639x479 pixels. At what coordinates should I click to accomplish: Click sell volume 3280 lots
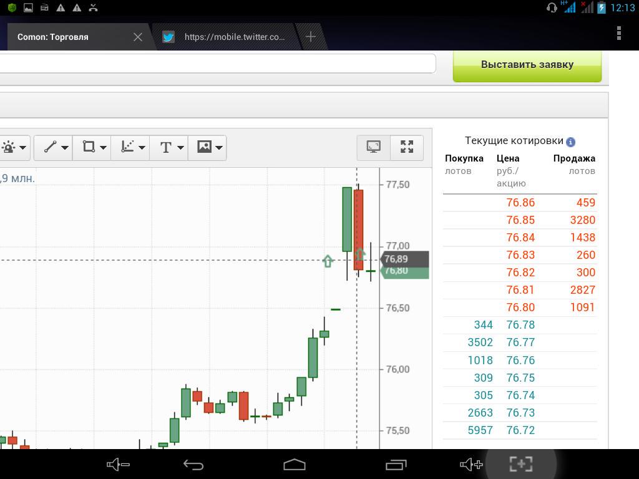pos(583,220)
